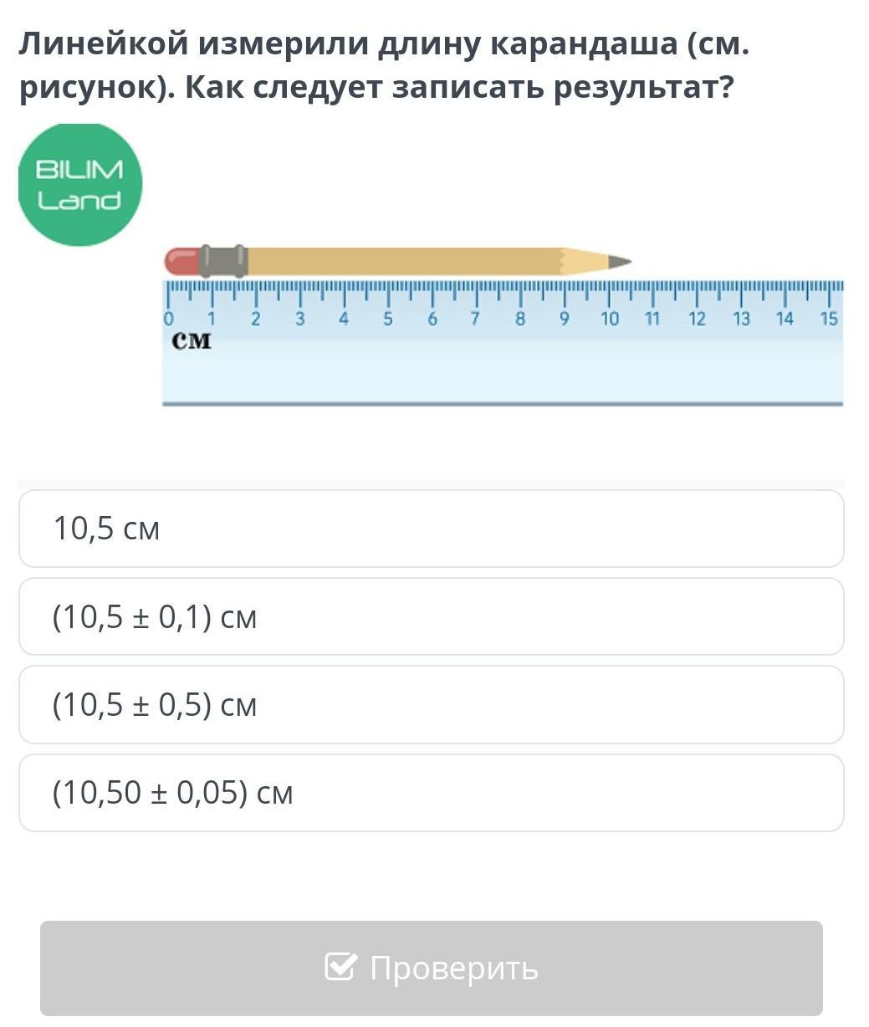
Task: Click the question text about the pencil length
Action: (384, 65)
